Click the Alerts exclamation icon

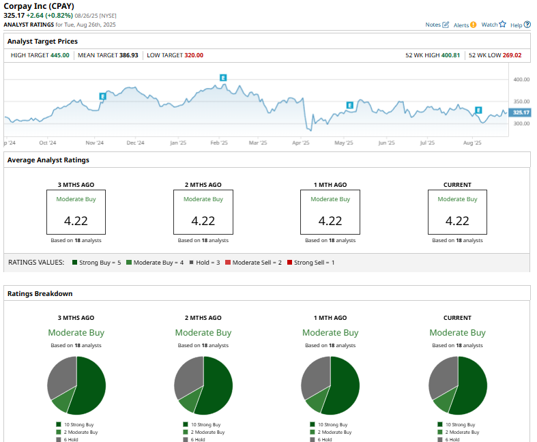click(474, 25)
